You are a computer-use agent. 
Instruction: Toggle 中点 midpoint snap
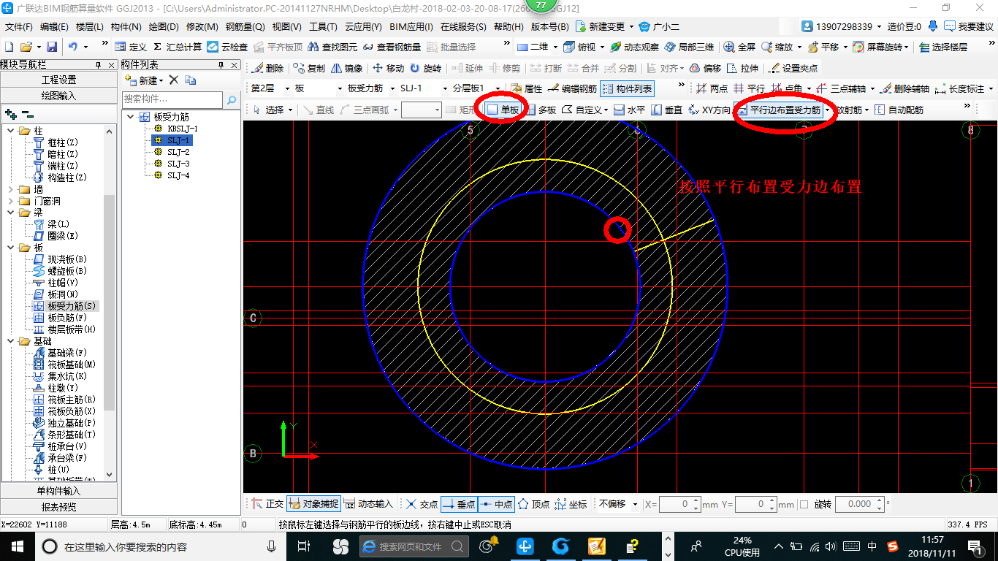pyautogui.click(x=496, y=504)
